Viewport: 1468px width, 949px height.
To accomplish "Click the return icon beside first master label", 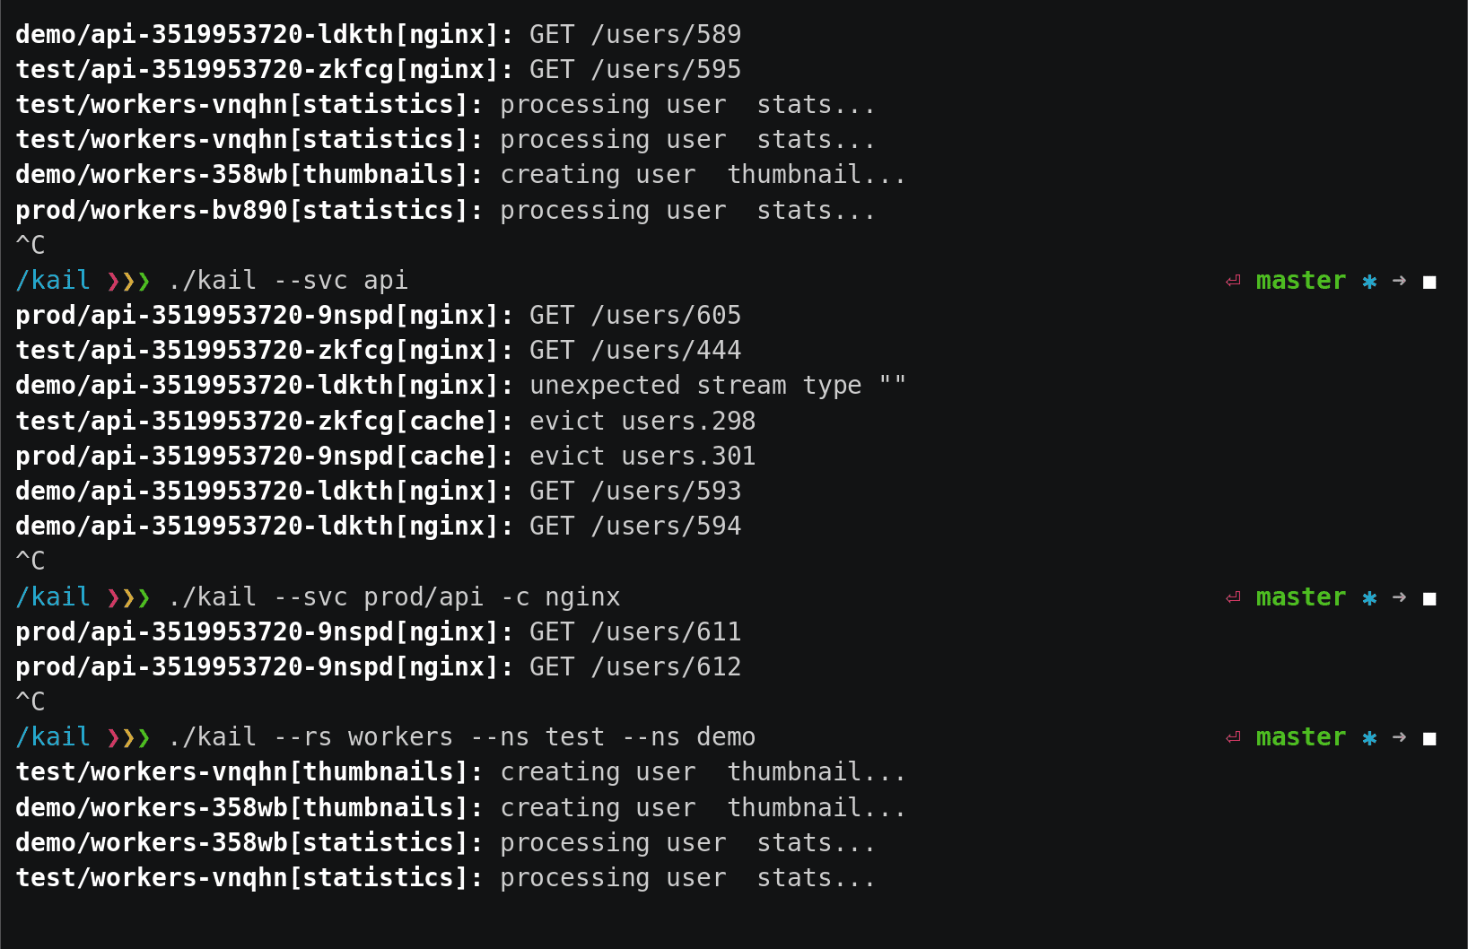I will (x=1233, y=281).
